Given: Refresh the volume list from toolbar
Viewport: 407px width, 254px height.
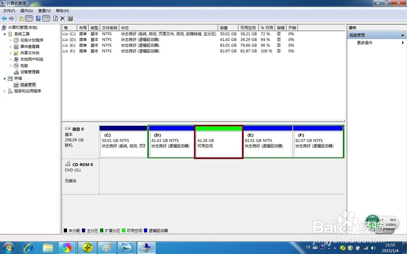Looking at the screenshot, I should pos(55,18).
